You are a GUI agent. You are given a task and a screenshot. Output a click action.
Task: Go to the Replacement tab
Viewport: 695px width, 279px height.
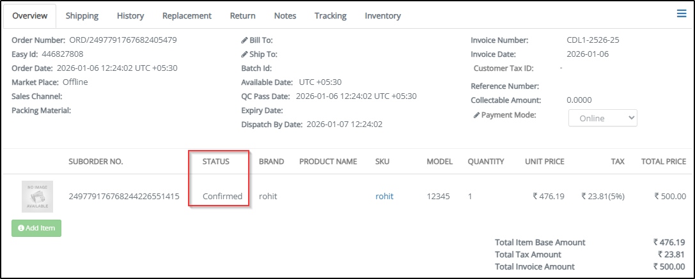pyautogui.click(x=187, y=15)
